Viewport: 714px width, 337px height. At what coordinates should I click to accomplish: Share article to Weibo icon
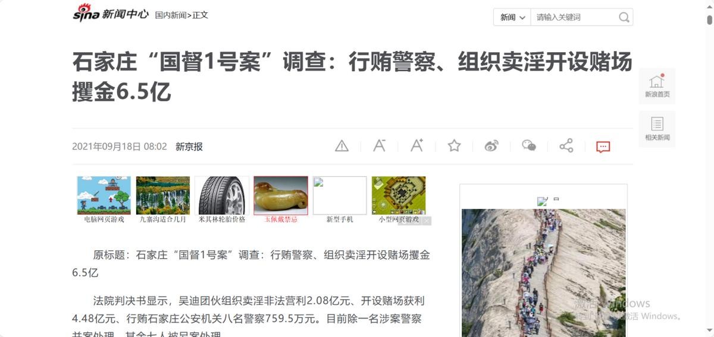[x=491, y=146]
